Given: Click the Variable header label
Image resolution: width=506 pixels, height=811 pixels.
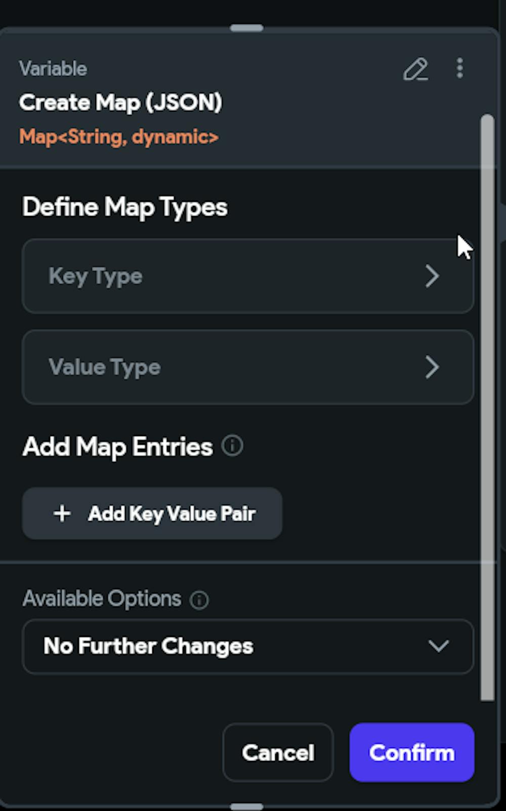Looking at the screenshot, I should [53, 69].
